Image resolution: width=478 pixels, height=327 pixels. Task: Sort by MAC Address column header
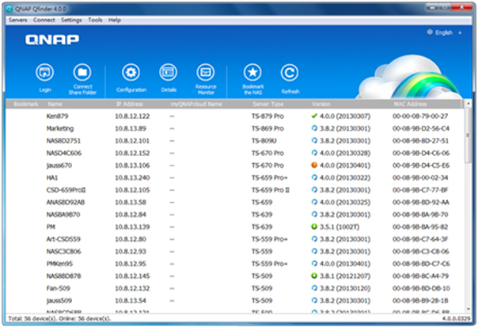click(410, 104)
